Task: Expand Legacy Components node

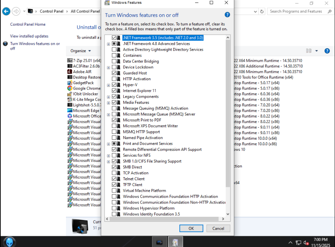Action: [x=109, y=97]
